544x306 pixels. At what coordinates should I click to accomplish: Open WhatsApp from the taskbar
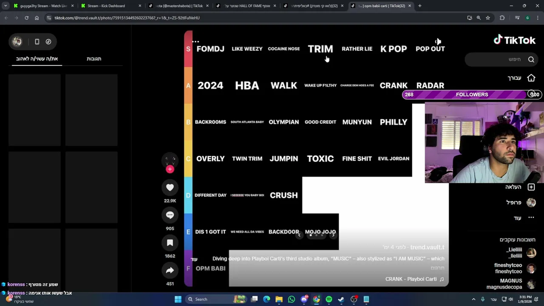[292, 299]
